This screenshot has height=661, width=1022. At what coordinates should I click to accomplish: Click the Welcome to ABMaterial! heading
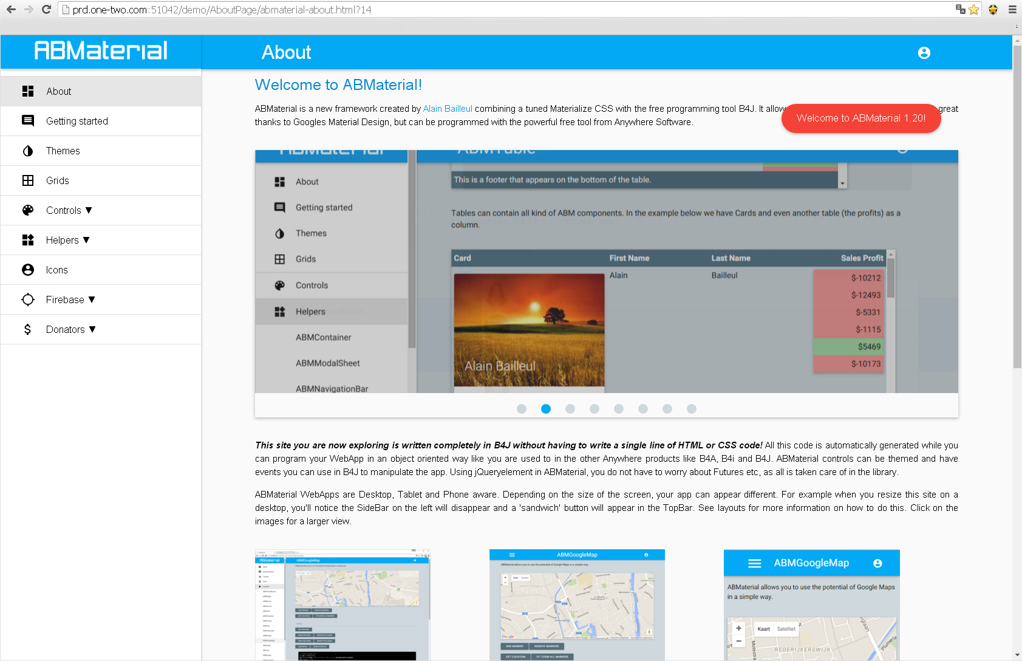pos(338,85)
